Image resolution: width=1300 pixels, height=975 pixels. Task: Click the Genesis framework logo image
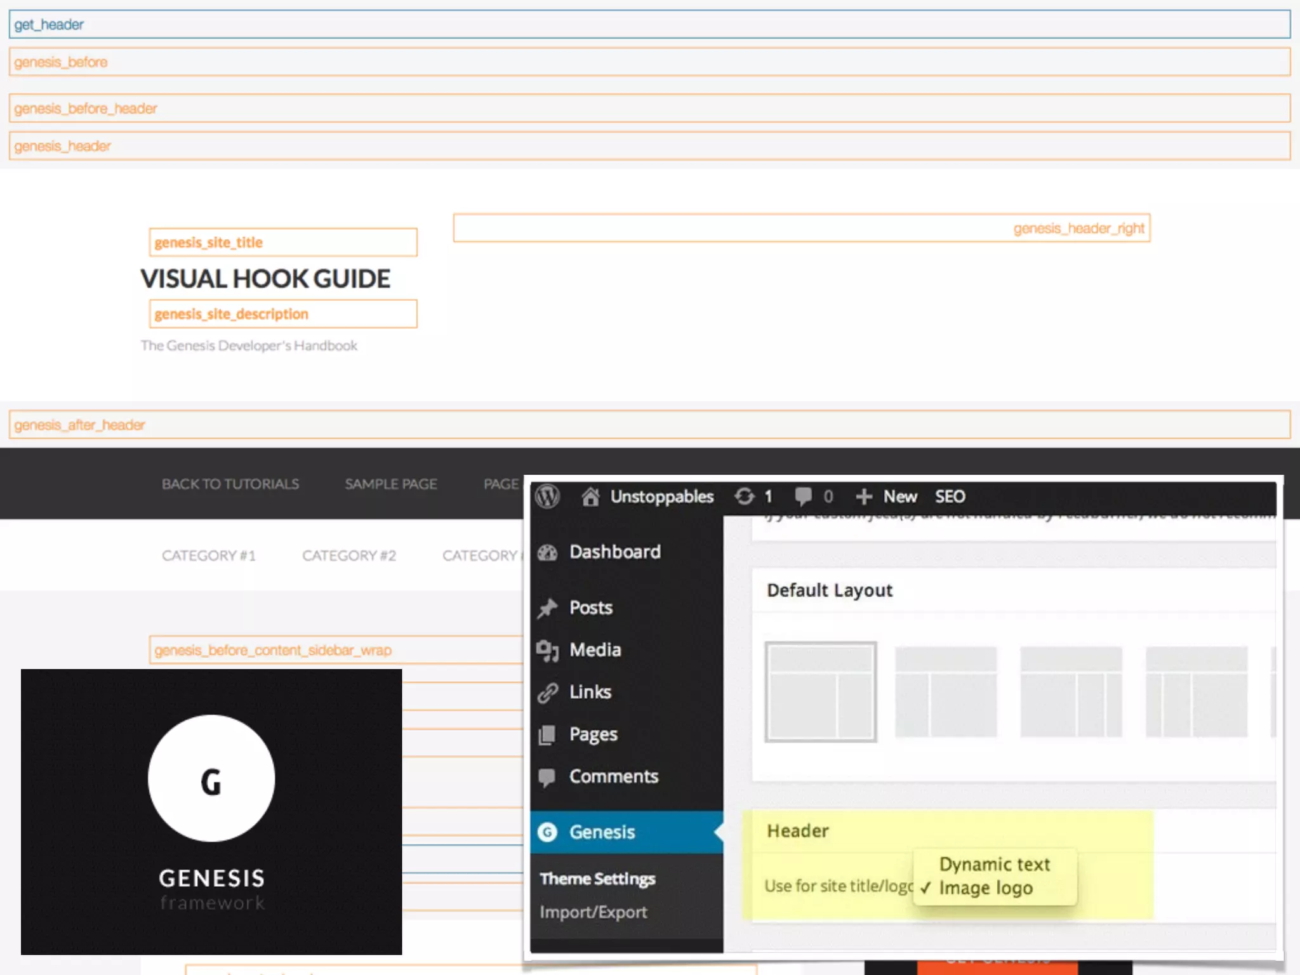(x=211, y=811)
